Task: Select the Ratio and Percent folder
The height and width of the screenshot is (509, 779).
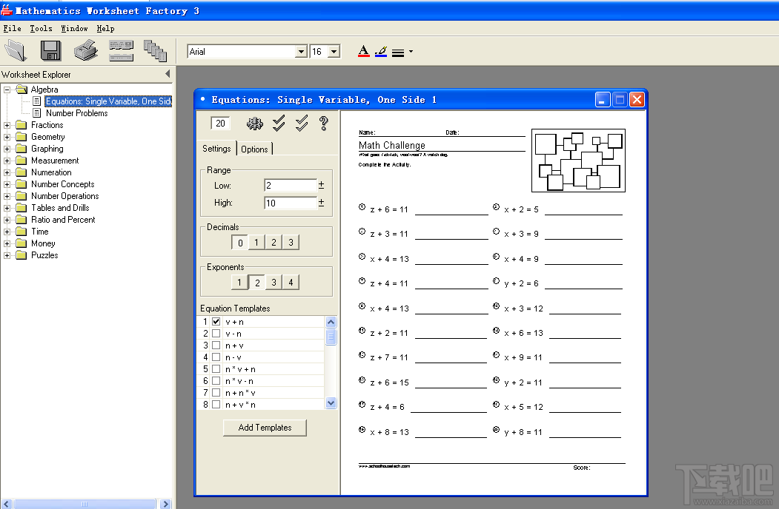Action: (63, 220)
